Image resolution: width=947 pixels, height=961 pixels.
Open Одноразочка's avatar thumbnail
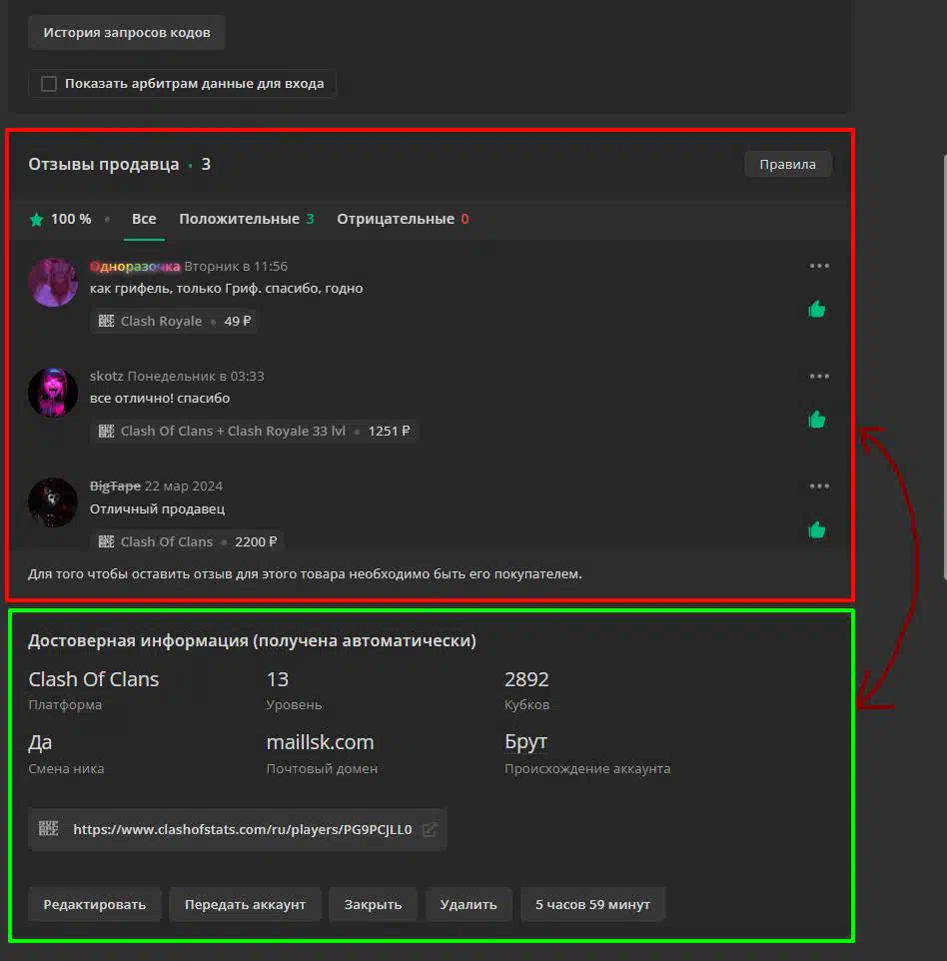(x=53, y=282)
